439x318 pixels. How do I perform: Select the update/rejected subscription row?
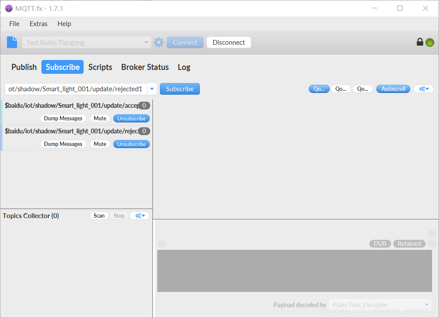point(76,138)
